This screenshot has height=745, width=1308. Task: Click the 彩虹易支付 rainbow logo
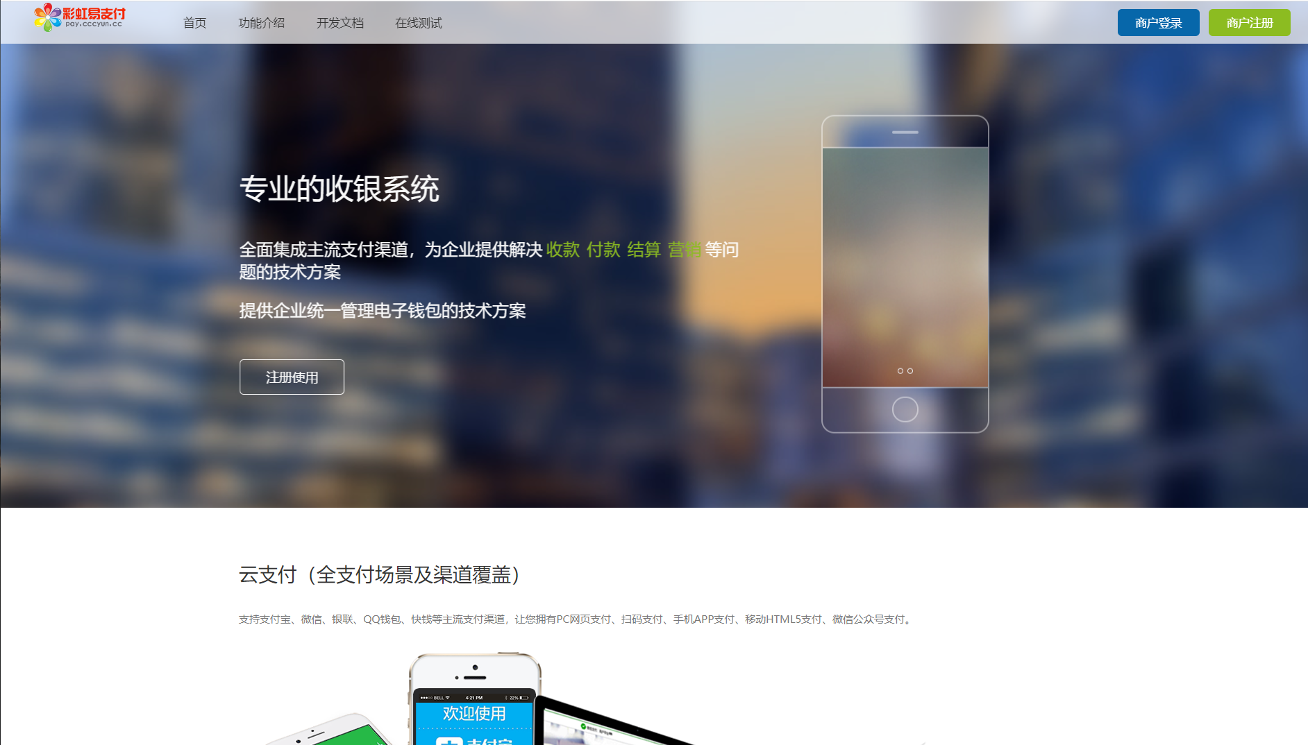(x=79, y=17)
